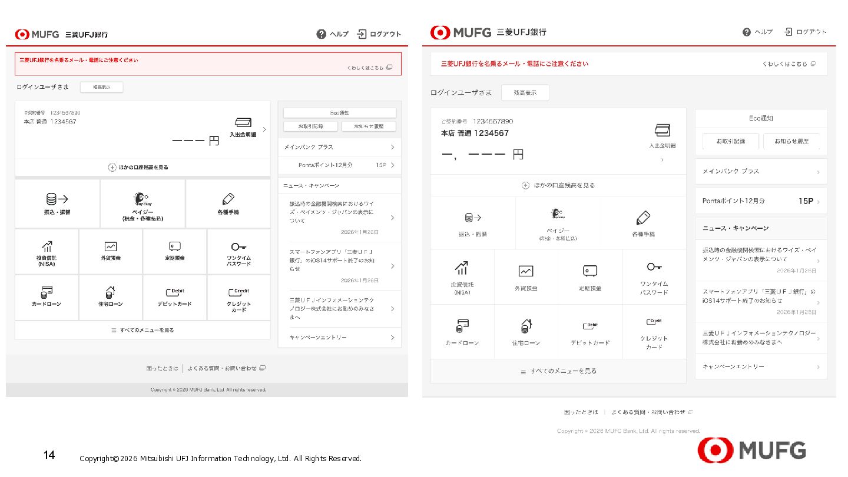The image size is (848, 477).
Task: Click お知らせ履歴 button in left-hand screen
Action: 369,126
